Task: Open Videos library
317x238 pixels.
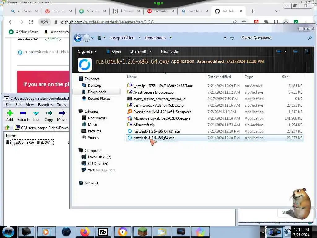Action: (x=93, y=137)
